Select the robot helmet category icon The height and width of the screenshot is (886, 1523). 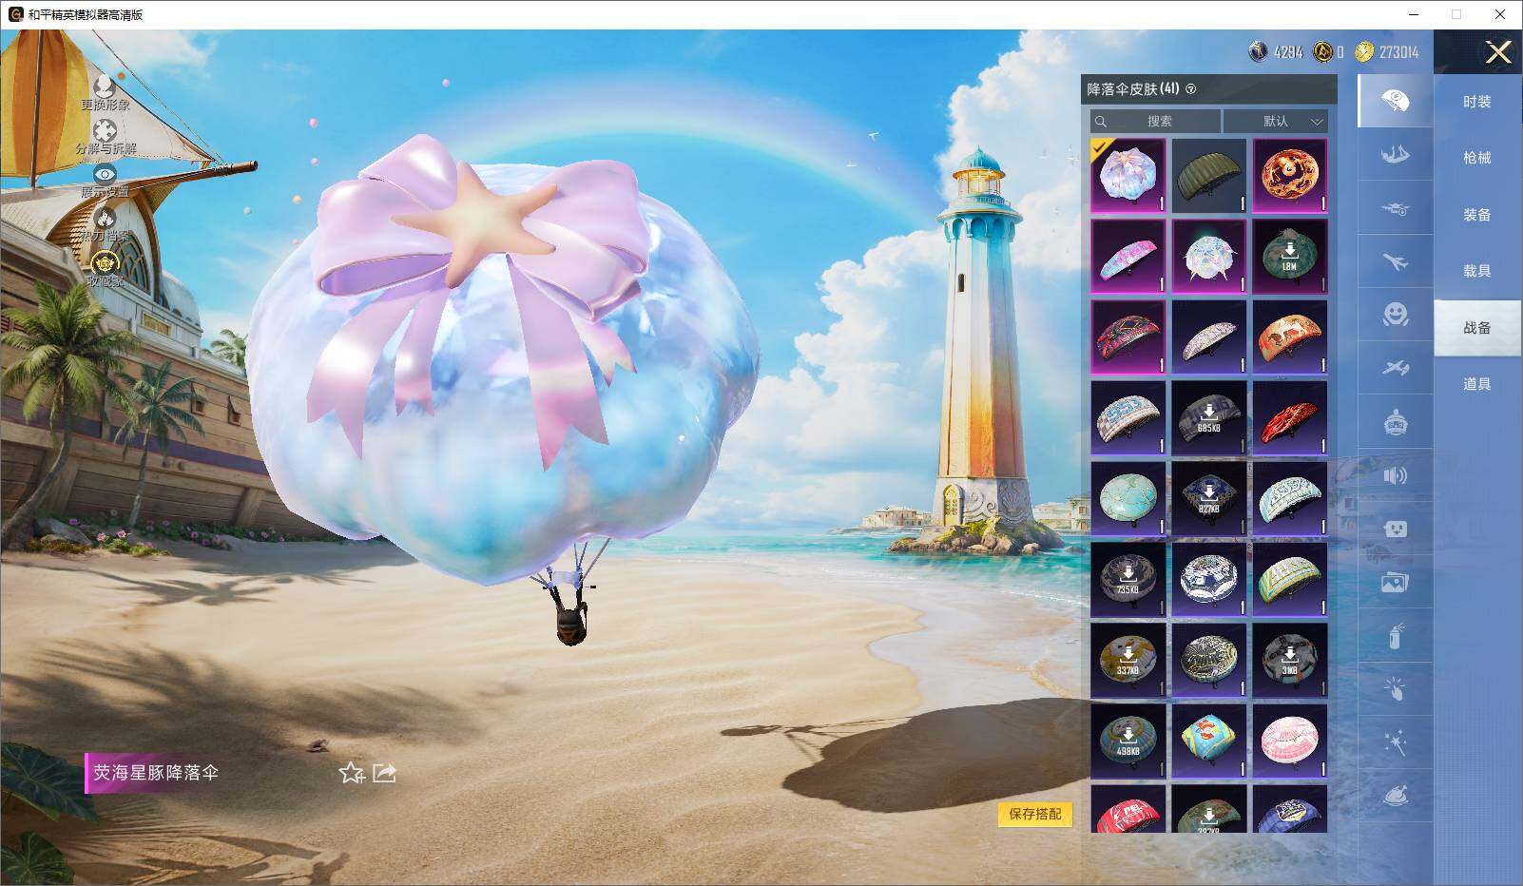(x=1395, y=422)
